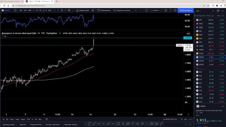Select XLE in the watchlist

210,79
